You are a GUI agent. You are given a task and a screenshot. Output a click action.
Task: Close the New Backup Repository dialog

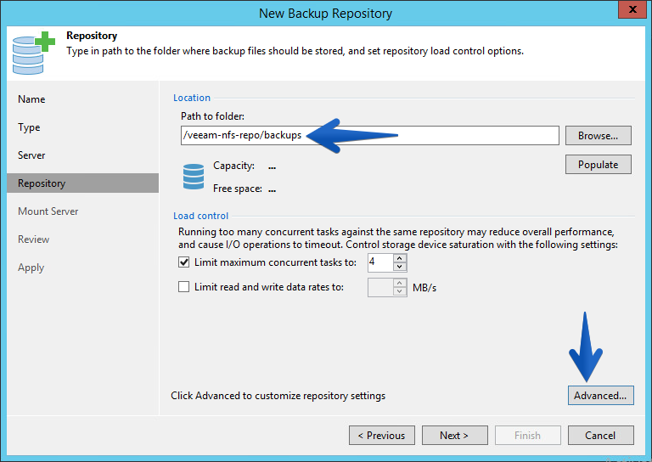[632, 9]
